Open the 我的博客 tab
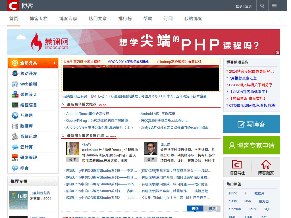This screenshot has width=291, height=218. pyautogui.click(x=193, y=18)
